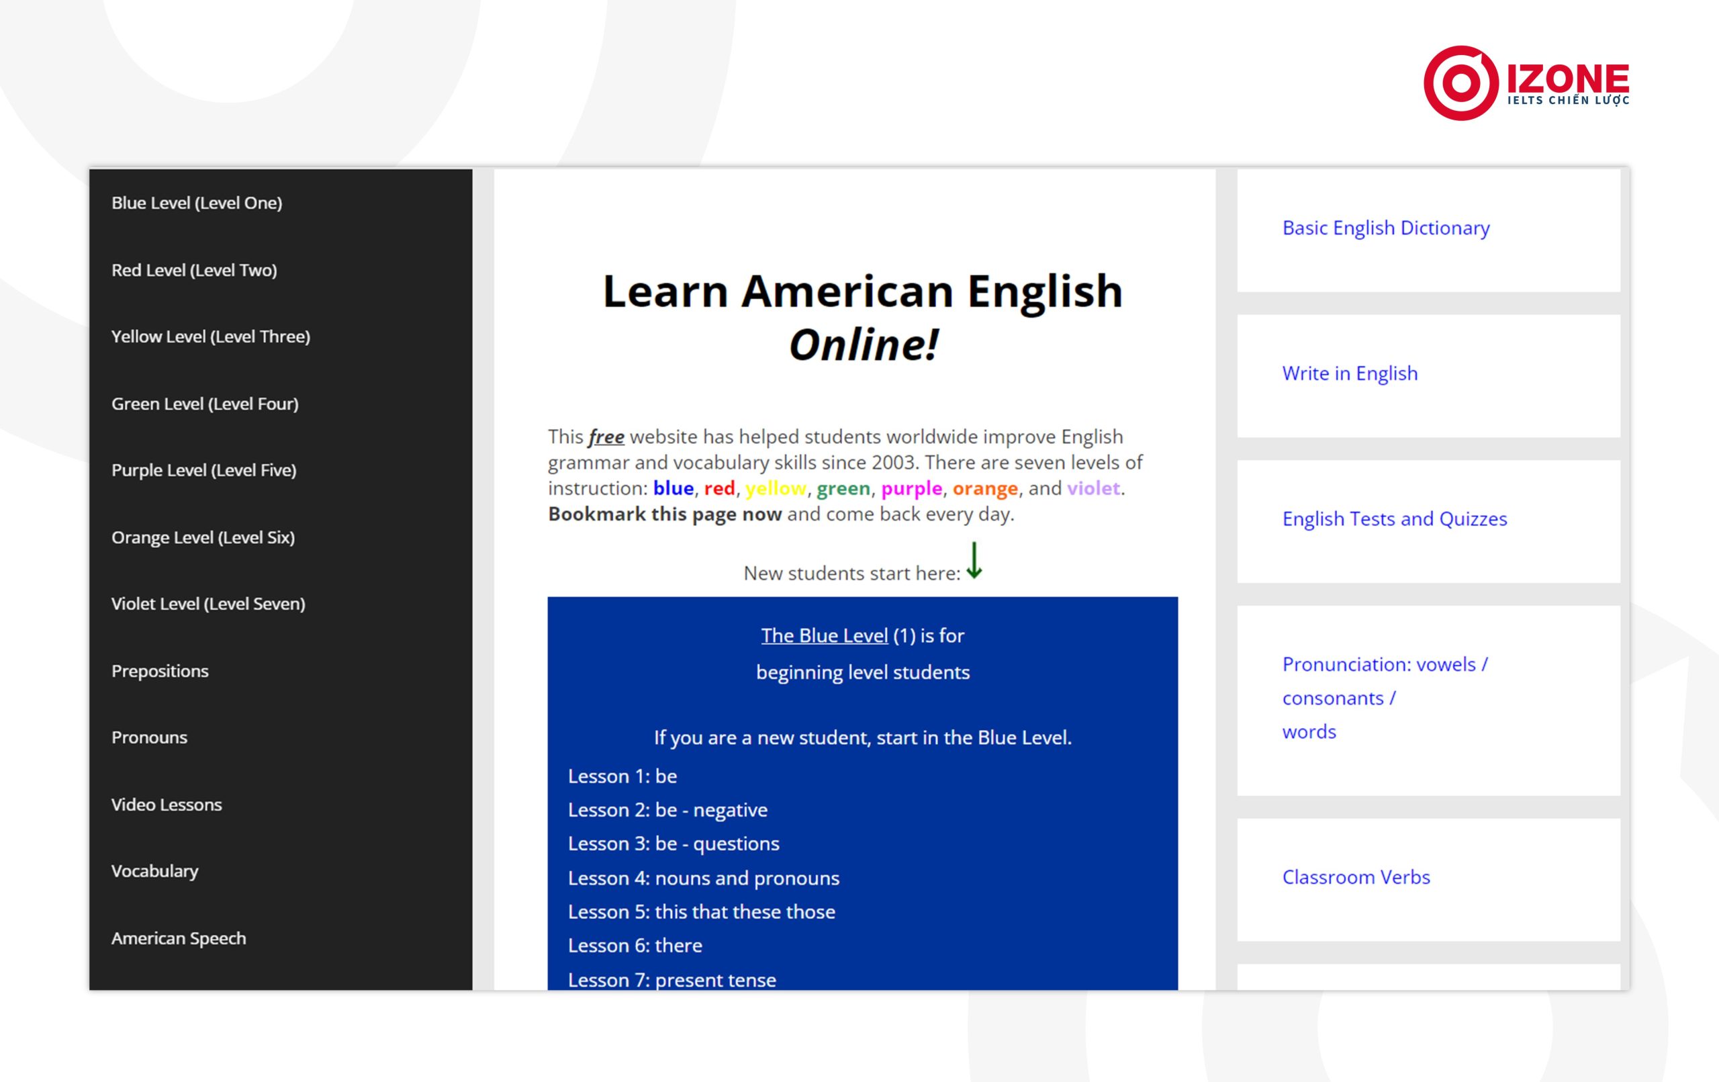Image resolution: width=1719 pixels, height=1082 pixels.
Task: Click the Violet Level sidebar icon
Action: tap(208, 603)
